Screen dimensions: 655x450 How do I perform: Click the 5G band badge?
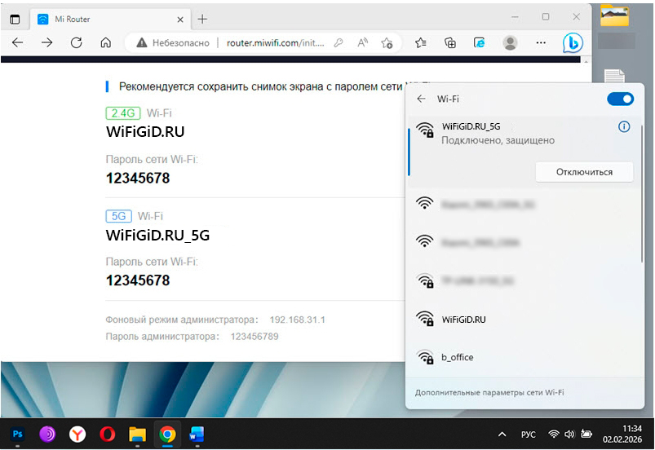pos(118,216)
